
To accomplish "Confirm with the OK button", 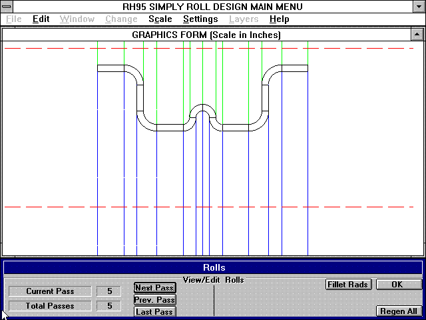I will click(399, 285).
